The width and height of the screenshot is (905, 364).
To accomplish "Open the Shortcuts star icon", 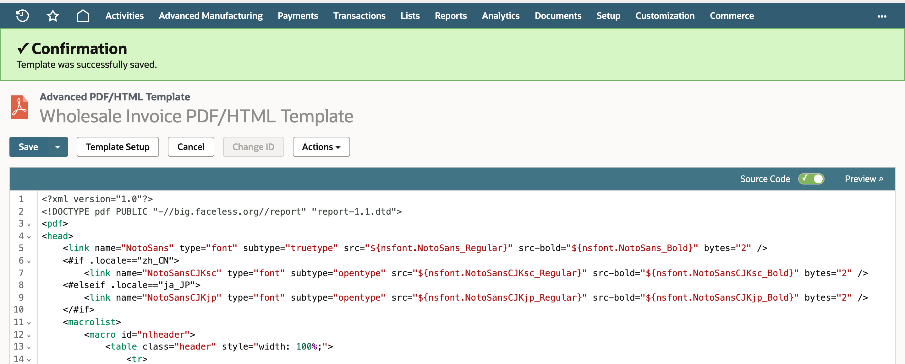I will click(x=53, y=16).
